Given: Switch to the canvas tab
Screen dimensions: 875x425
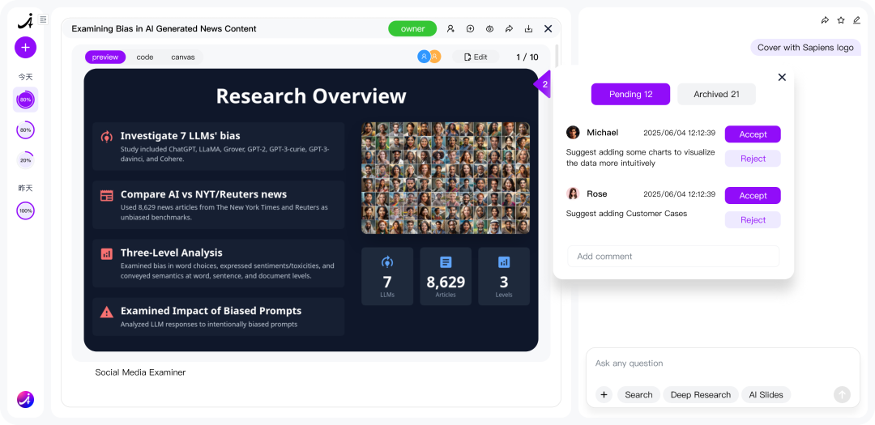Looking at the screenshot, I should (183, 57).
